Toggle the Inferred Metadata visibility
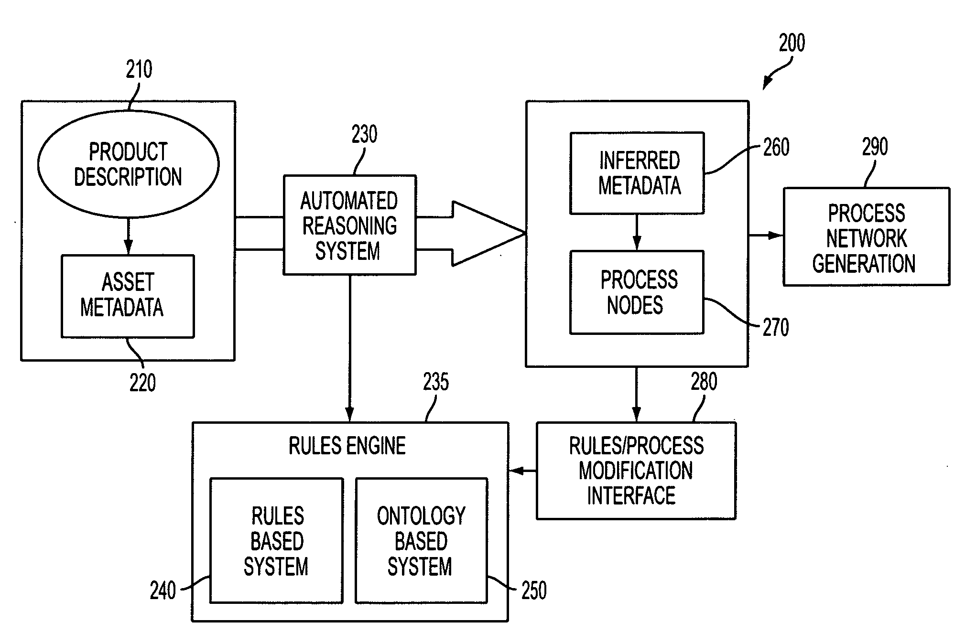 point(620,157)
